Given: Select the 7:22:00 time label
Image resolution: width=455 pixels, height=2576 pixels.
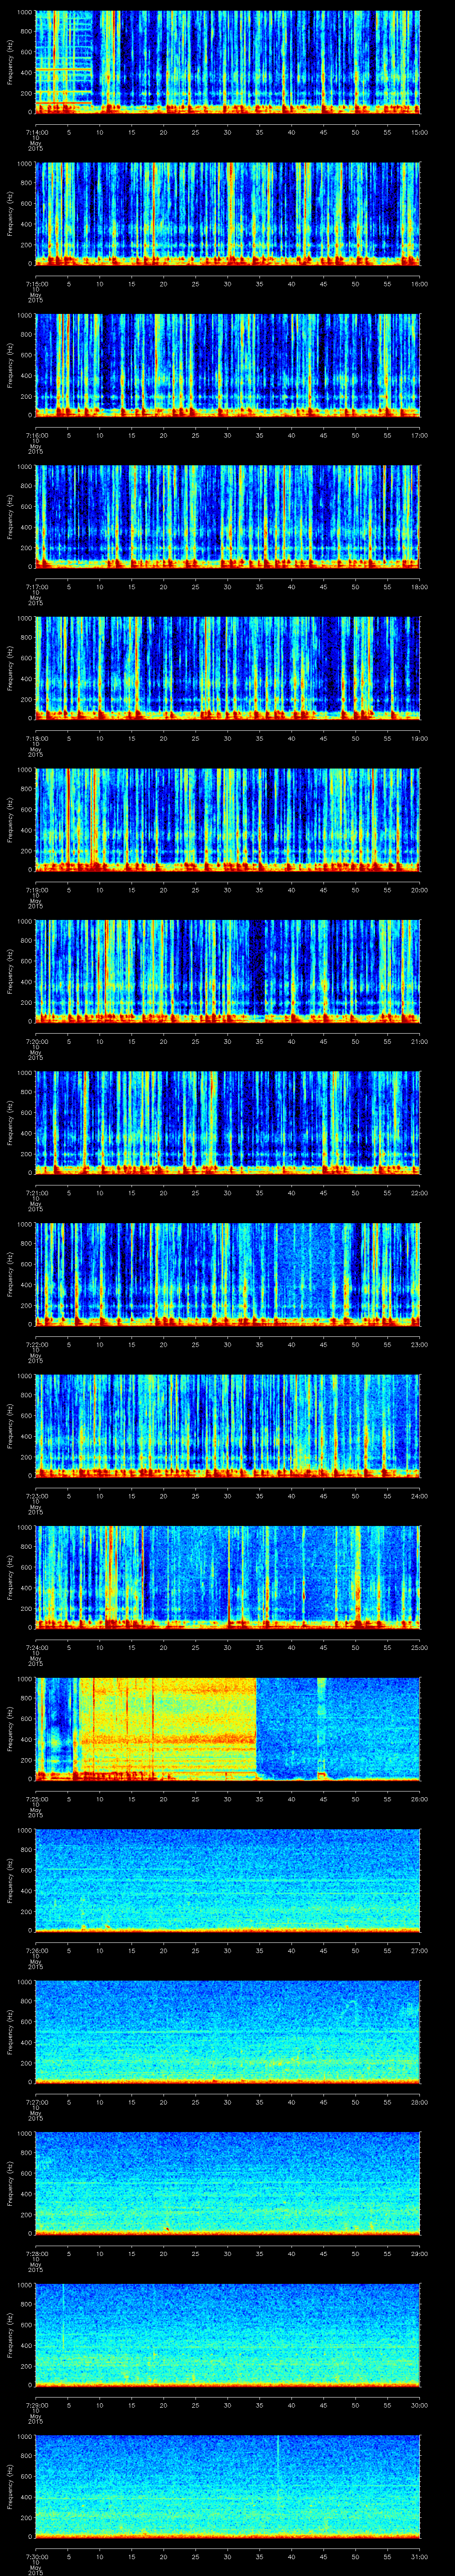Looking at the screenshot, I should click(x=36, y=1344).
